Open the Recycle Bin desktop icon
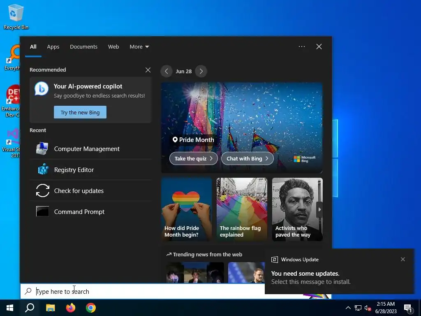This screenshot has height=316, width=421. 16,17
